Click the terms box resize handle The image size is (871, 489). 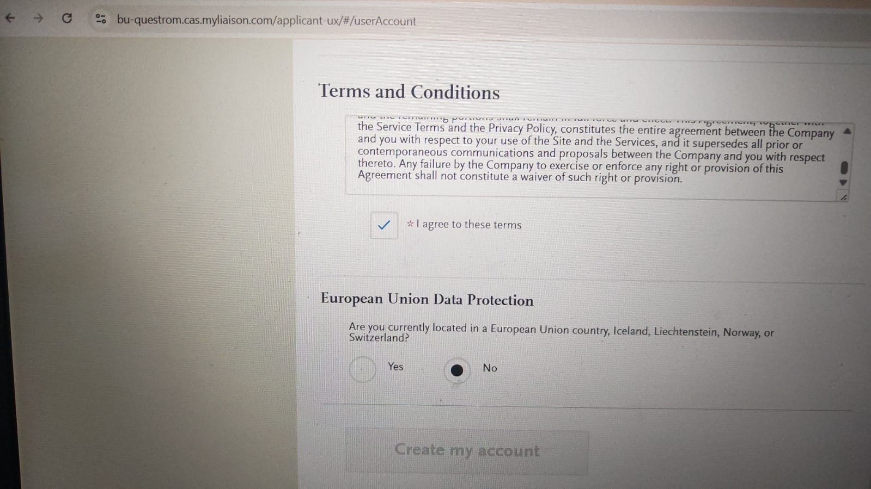pyautogui.click(x=843, y=197)
